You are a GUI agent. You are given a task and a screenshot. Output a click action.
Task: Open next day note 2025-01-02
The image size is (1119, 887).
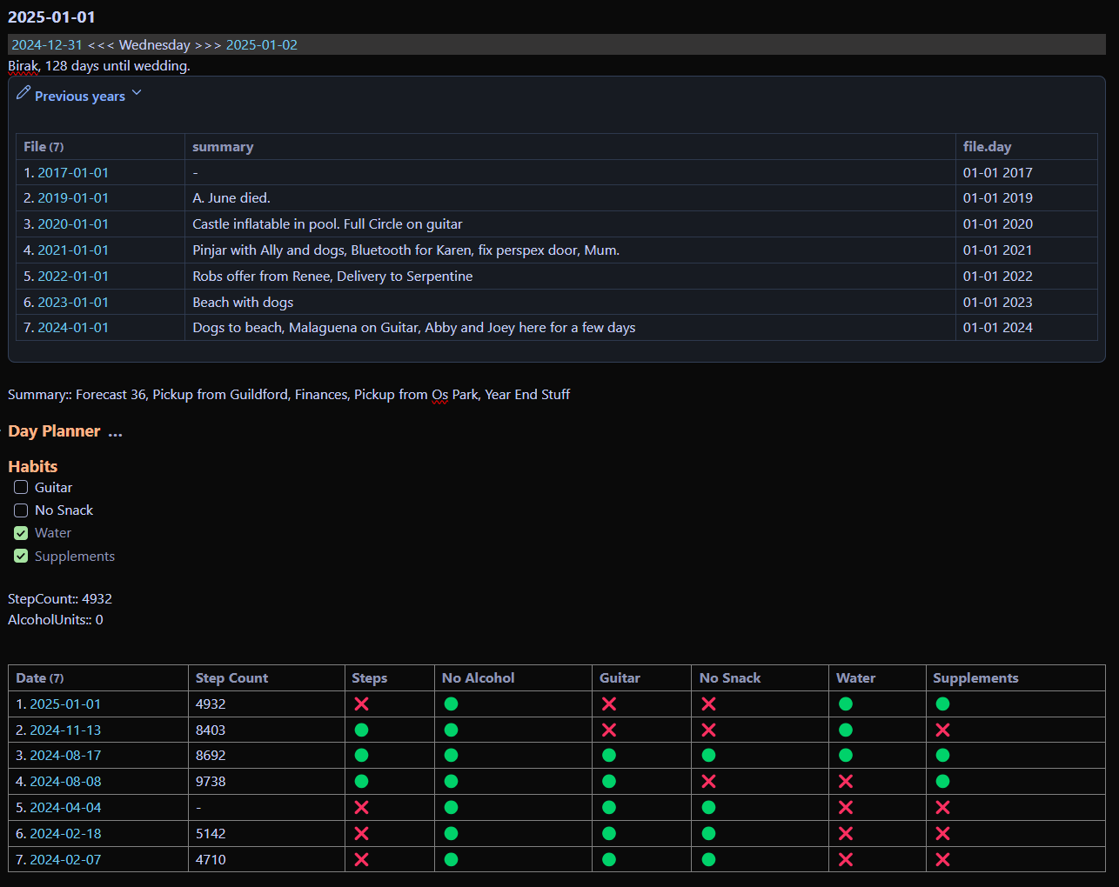coord(261,44)
